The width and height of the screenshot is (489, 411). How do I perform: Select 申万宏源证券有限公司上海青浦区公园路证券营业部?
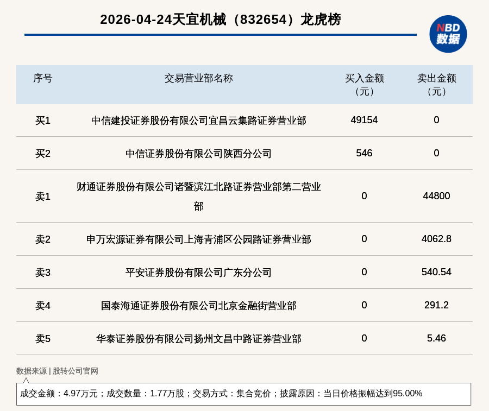click(199, 239)
